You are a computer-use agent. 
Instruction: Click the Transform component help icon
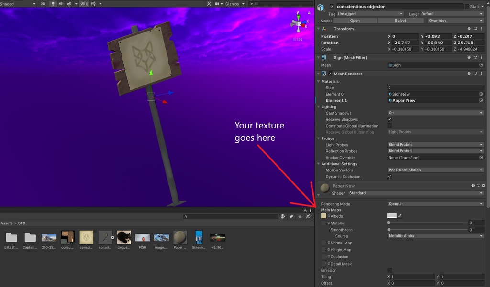(469, 28)
